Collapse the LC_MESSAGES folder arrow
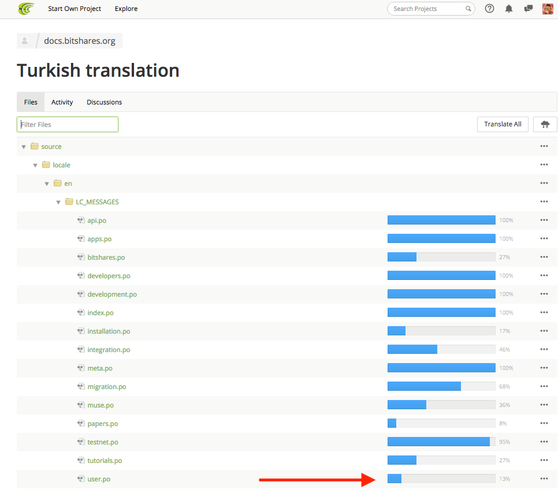 (x=58, y=202)
